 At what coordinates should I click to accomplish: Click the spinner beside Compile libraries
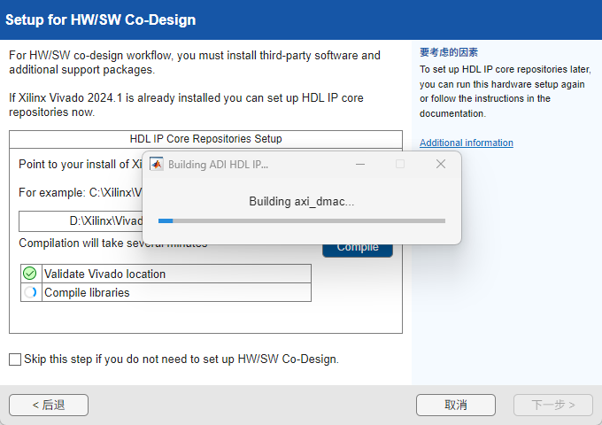pos(30,292)
